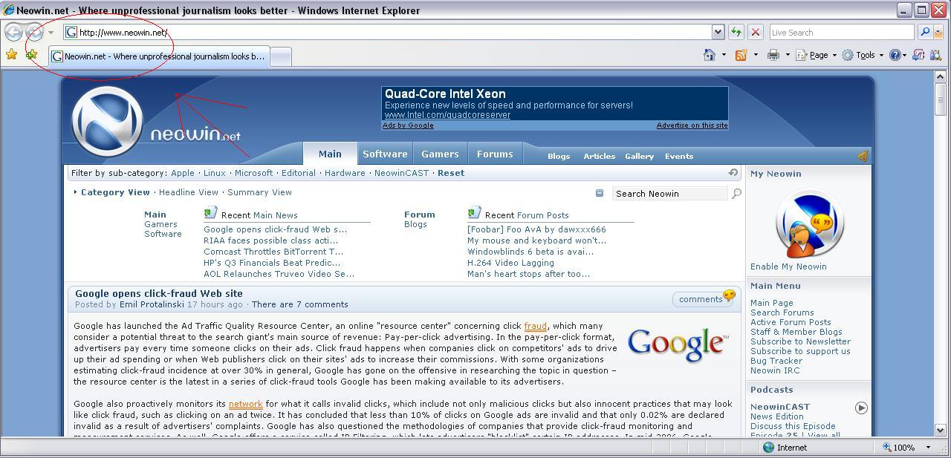This screenshot has width=951, height=458.
Task: Open the Tools menu
Action: [863, 55]
